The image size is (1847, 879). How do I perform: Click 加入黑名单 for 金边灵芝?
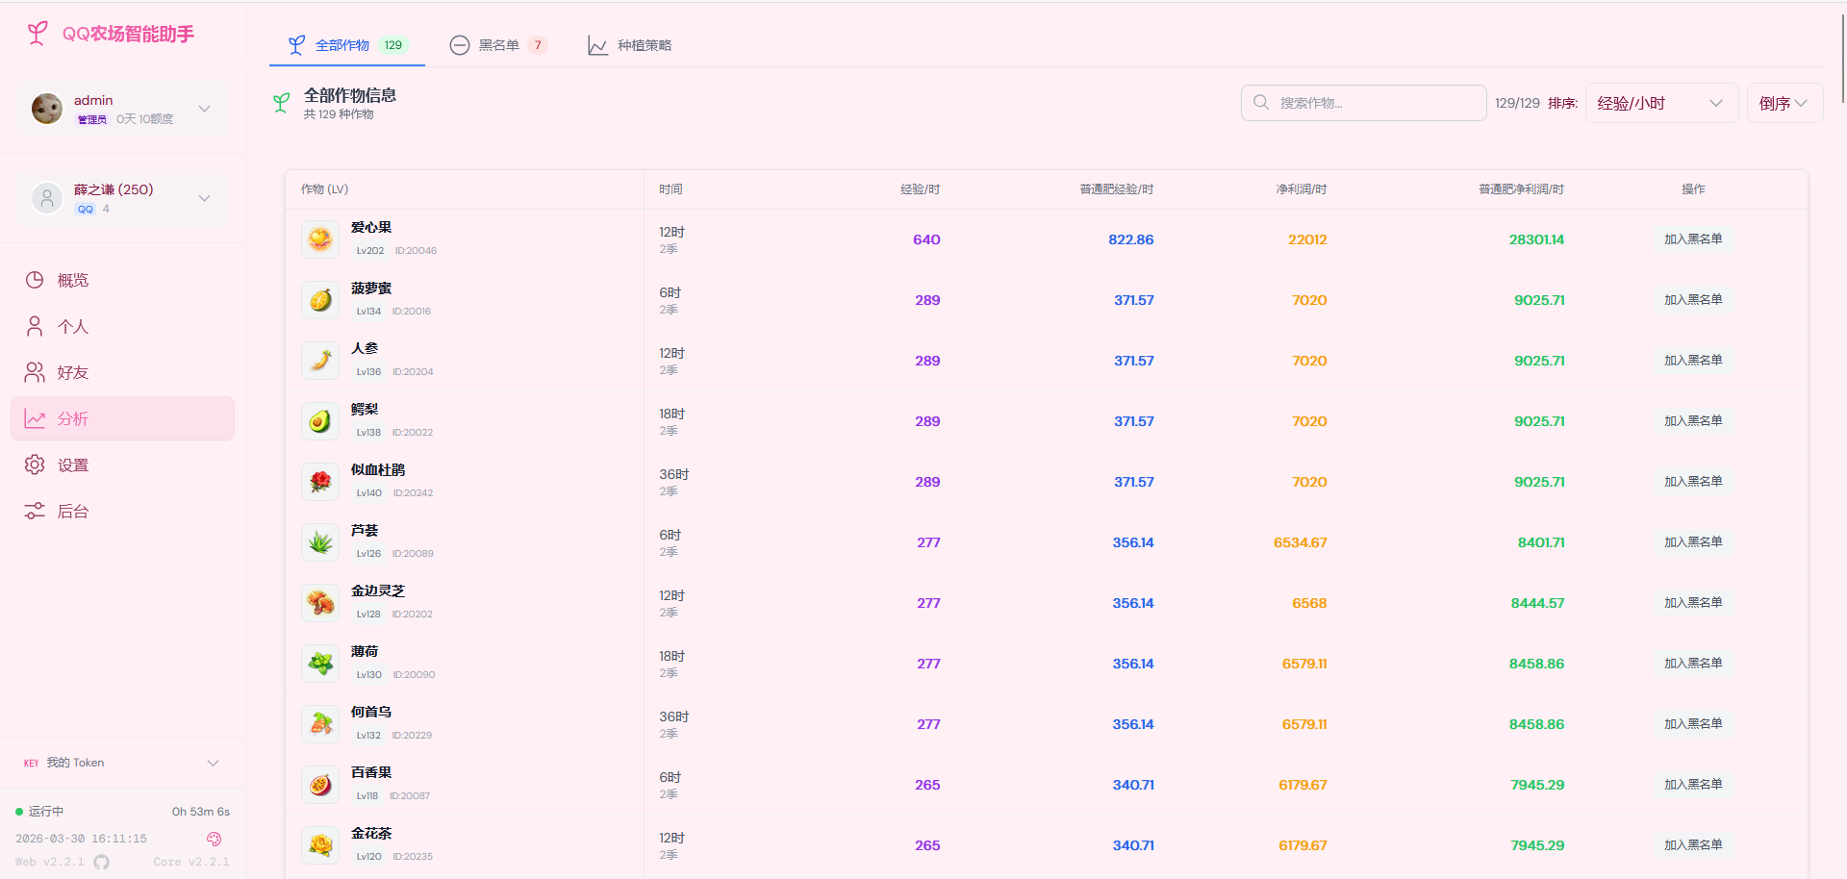tap(1693, 603)
